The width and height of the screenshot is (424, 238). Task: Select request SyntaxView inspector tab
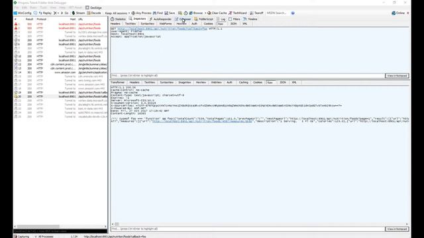147,24
